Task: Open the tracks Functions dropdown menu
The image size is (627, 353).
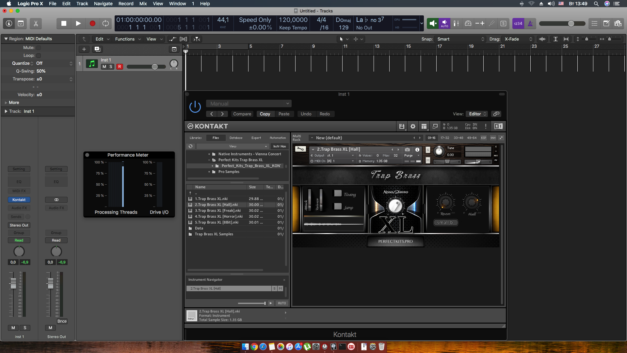Action: tap(128, 39)
